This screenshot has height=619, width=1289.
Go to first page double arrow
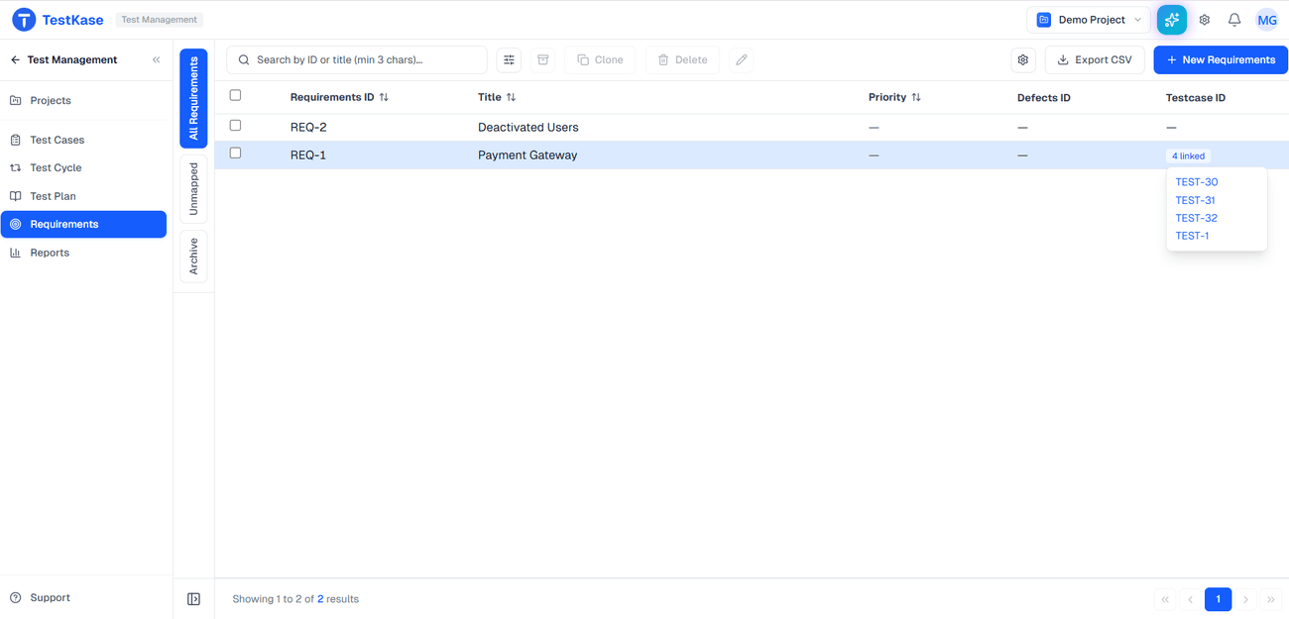1165,599
